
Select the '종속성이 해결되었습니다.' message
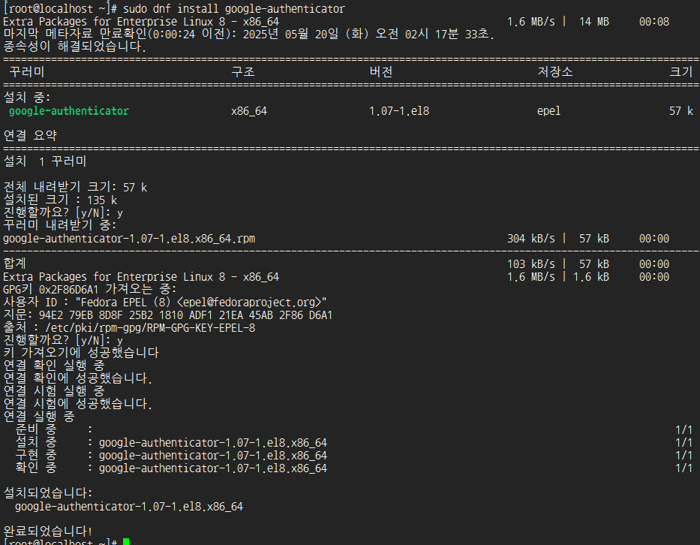click(74, 47)
